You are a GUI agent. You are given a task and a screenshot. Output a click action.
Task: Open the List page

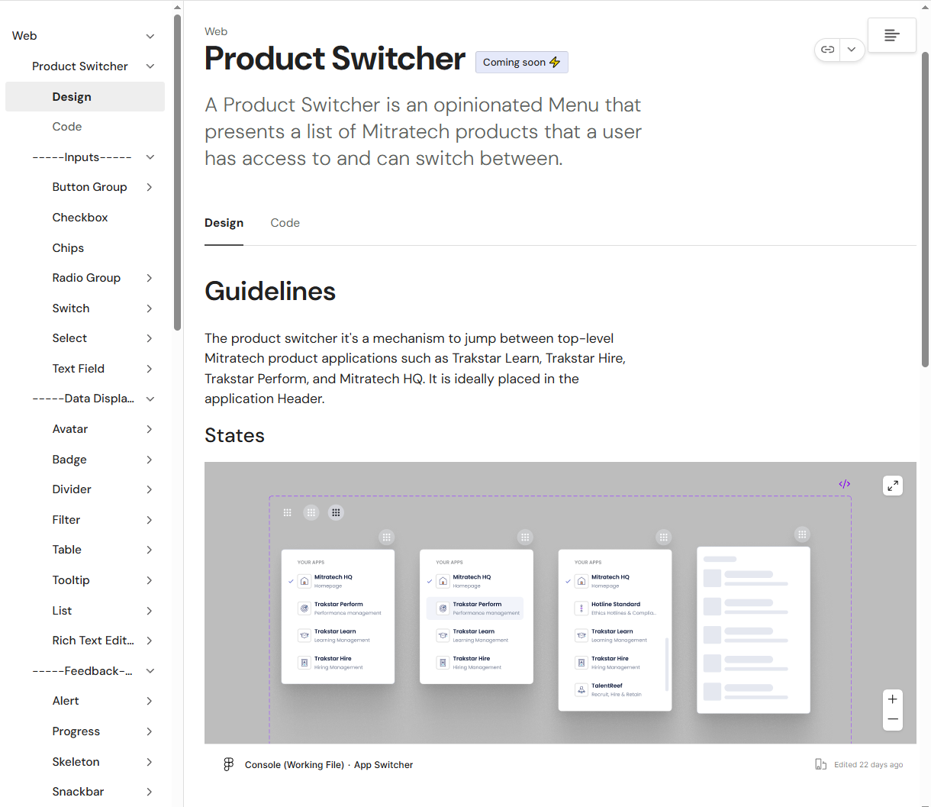tap(62, 611)
